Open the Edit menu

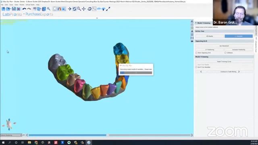pyautogui.click(x=6, y=4)
